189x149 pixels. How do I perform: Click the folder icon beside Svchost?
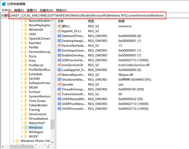pos(25,92)
